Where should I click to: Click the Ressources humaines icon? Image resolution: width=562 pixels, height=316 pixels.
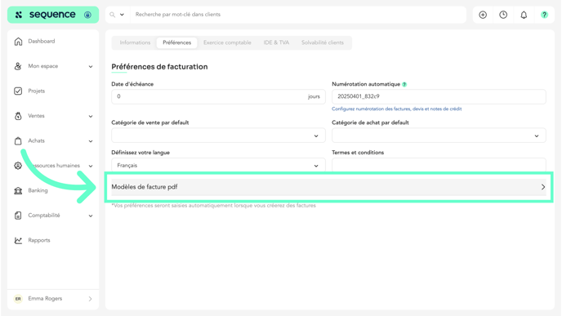pos(18,166)
